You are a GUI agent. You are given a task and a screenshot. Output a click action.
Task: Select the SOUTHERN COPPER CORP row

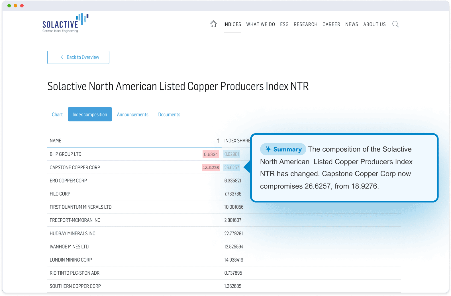point(224,286)
